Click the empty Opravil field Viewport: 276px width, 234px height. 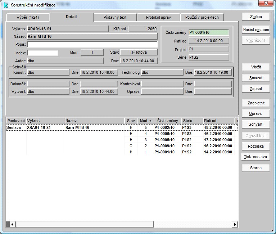click(x=162, y=91)
